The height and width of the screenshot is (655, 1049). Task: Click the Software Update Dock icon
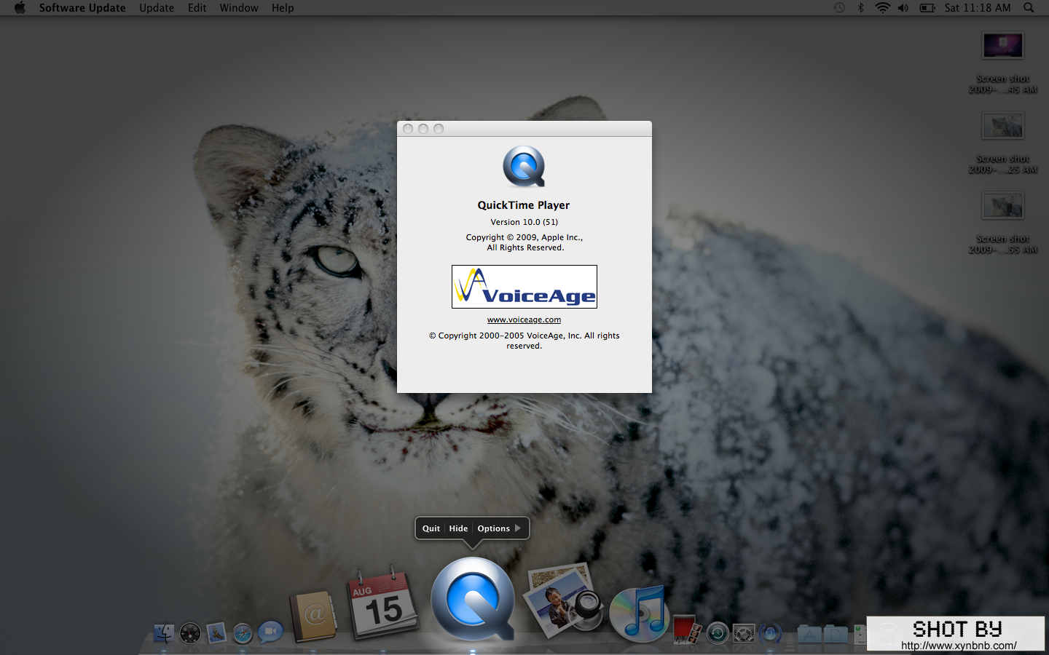770,633
